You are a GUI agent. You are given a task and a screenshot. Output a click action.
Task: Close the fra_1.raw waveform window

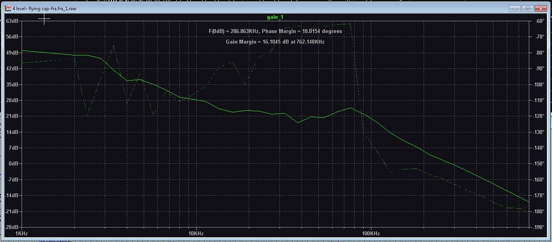click(541, 8)
